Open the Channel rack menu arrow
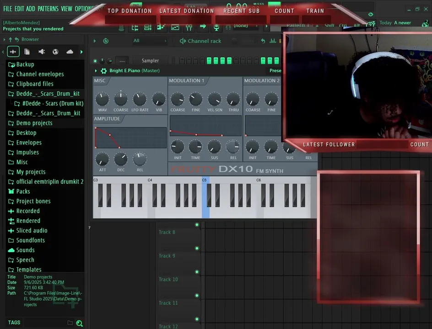 tap(94, 41)
